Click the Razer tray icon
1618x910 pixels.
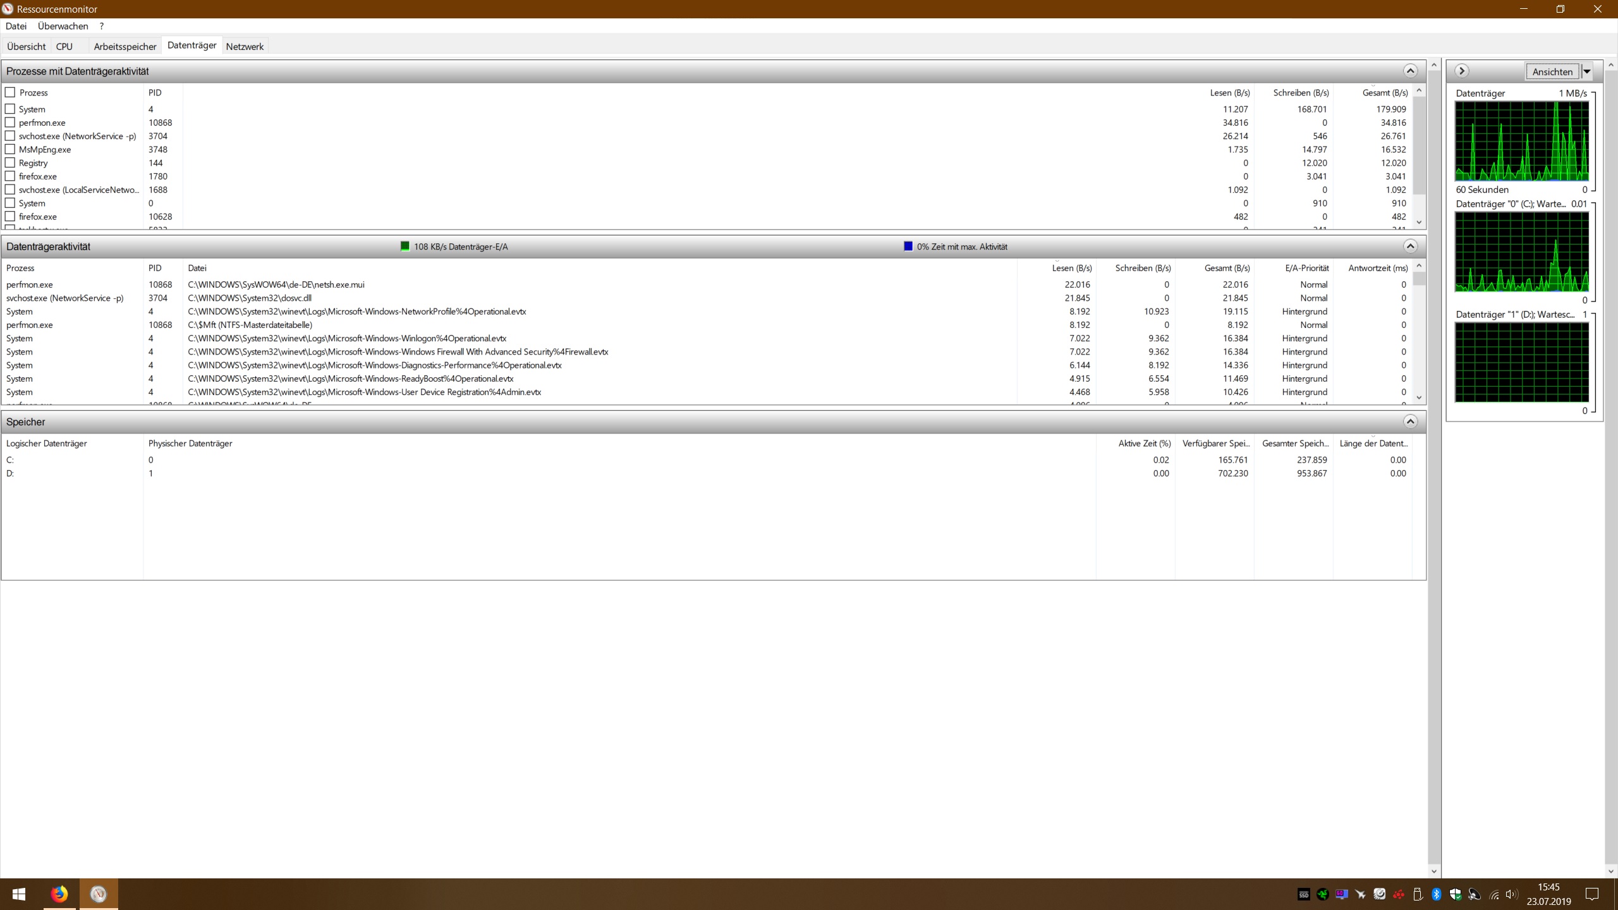1322,894
